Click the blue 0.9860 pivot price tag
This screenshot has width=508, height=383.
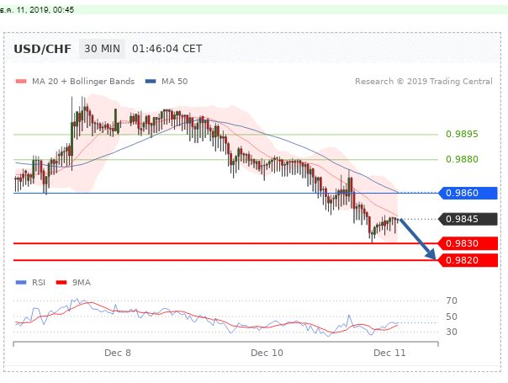coord(468,193)
